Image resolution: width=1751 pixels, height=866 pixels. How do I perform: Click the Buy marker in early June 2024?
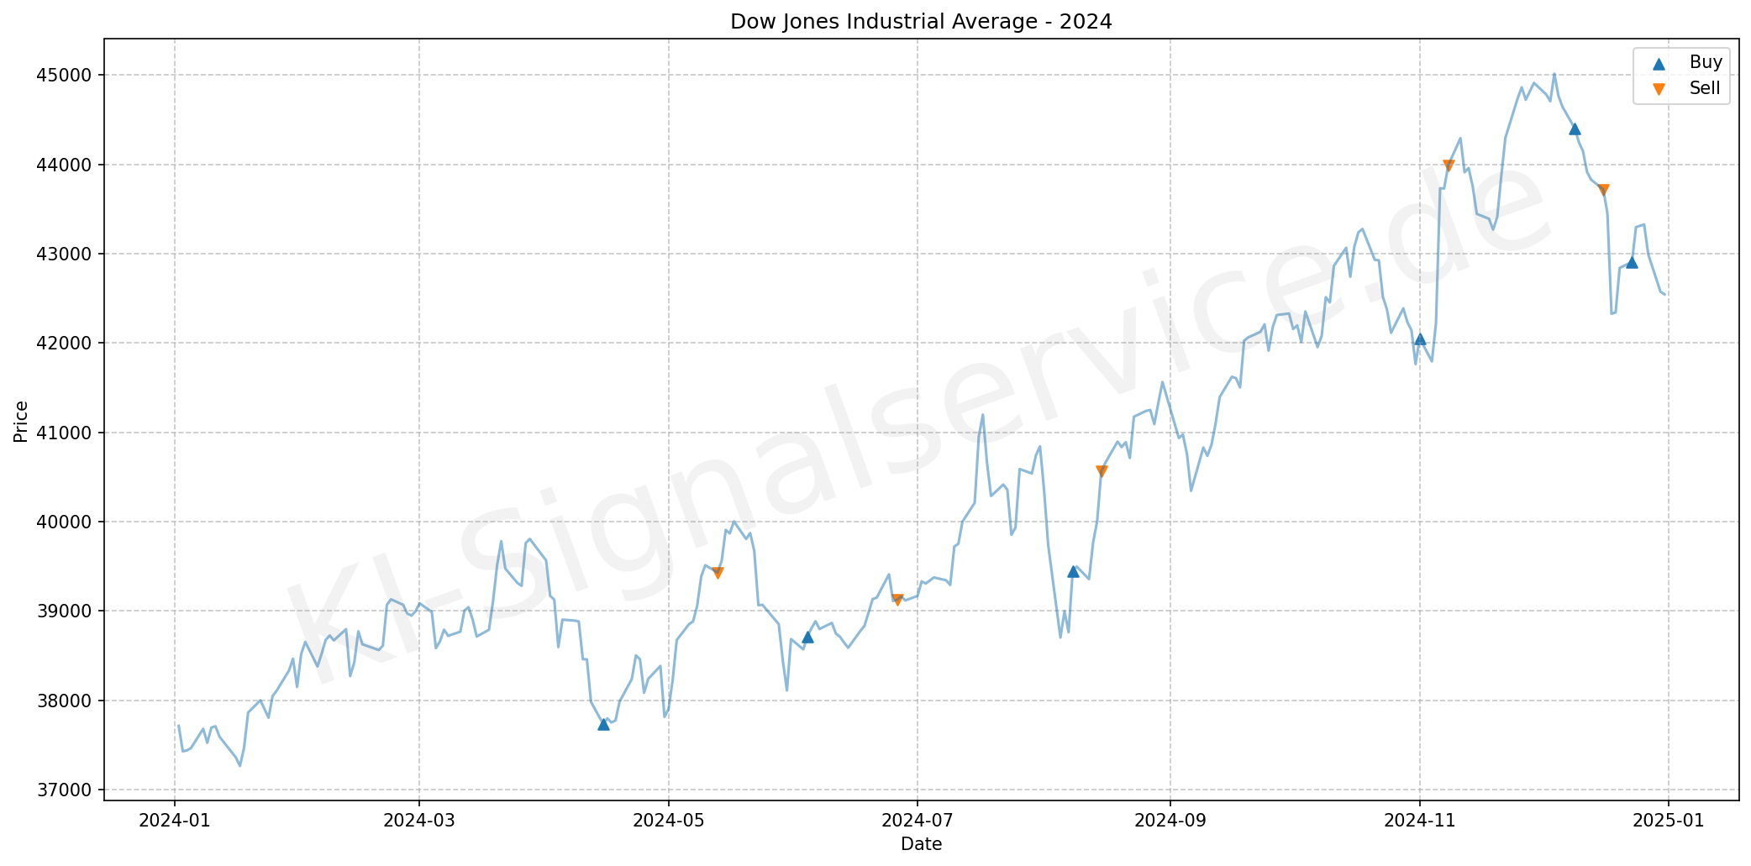pos(807,637)
